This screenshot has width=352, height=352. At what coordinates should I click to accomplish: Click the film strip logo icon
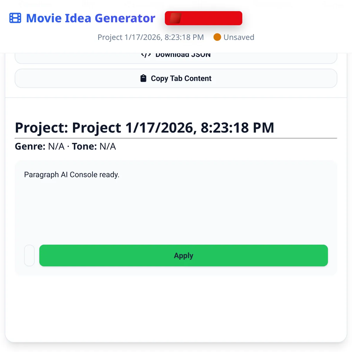pyautogui.click(x=15, y=18)
